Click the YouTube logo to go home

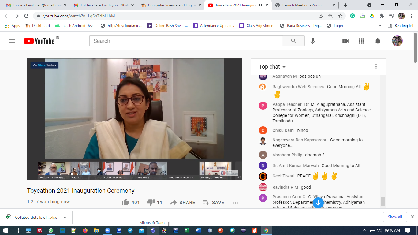pyautogui.click(x=39, y=41)
